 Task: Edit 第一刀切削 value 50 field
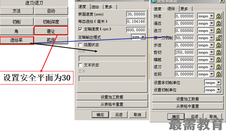pyautogui.click(x=185, y=38)
